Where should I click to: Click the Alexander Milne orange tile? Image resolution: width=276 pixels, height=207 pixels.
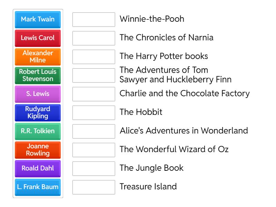coord(38,57)
